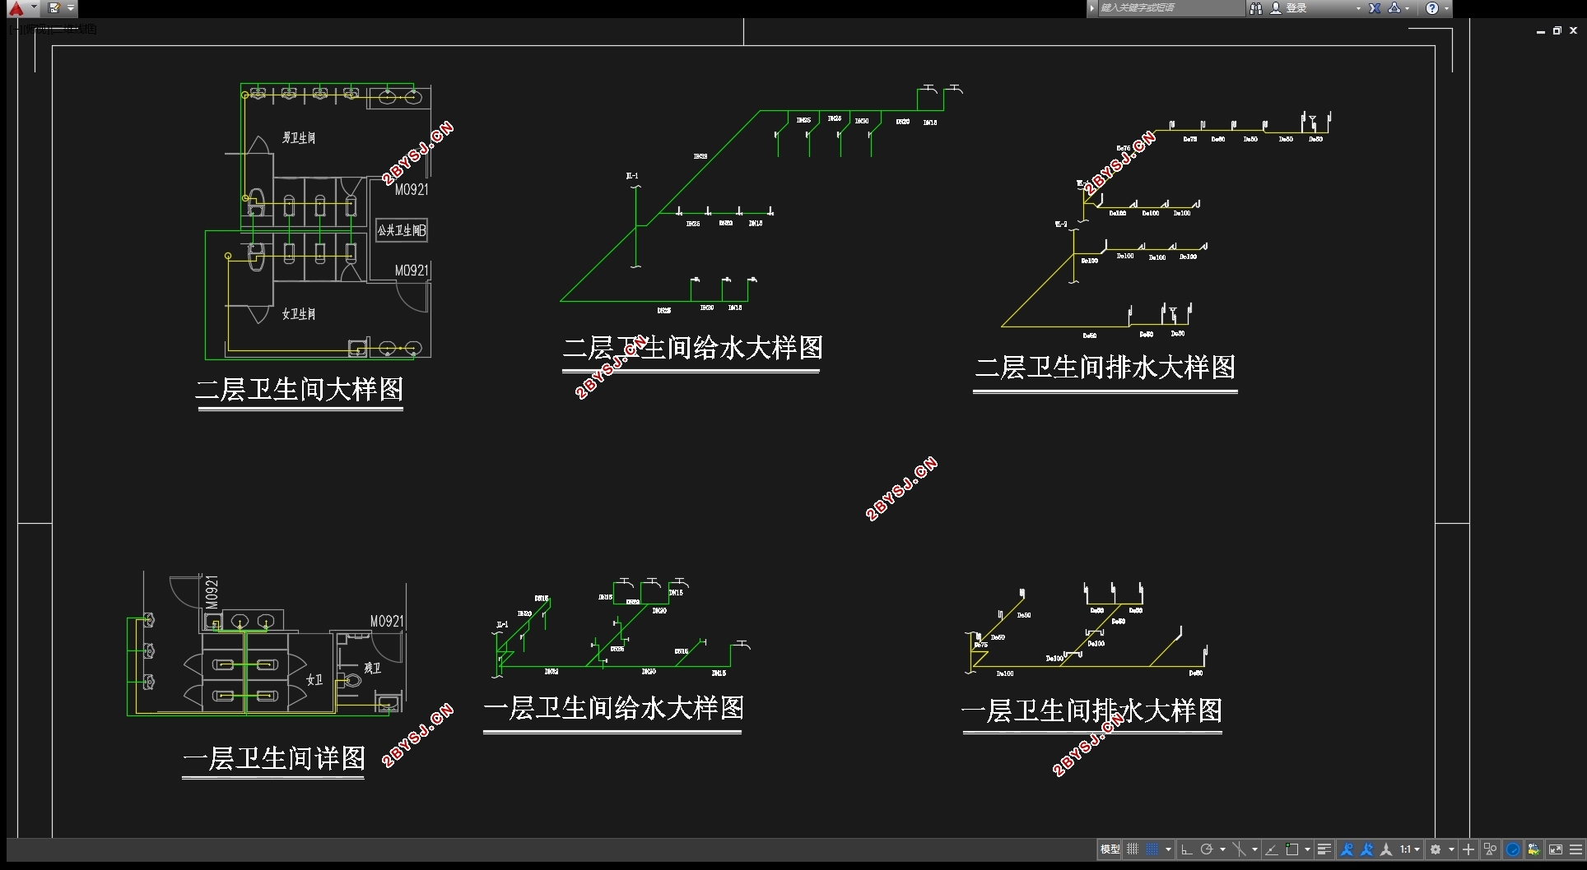Click the binoculars search icon
Viewport: 1587px width, 870px height.
[1256, 8]
